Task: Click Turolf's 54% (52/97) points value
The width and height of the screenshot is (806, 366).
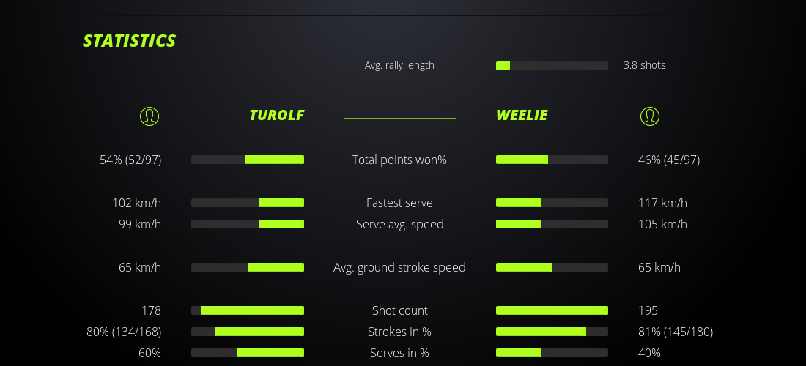Action: pos(130,160)
